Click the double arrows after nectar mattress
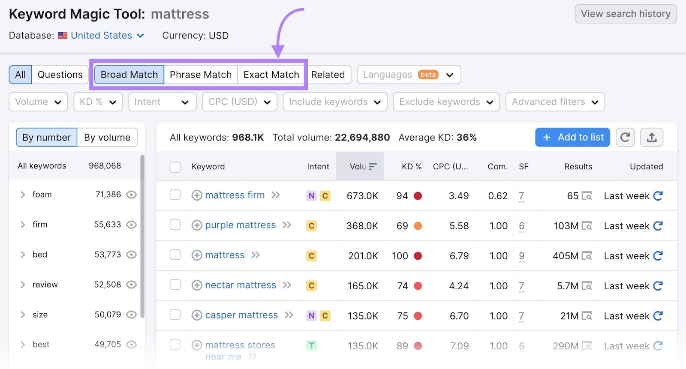Screen dimensions: 686x369 click(x=287, y=285)
